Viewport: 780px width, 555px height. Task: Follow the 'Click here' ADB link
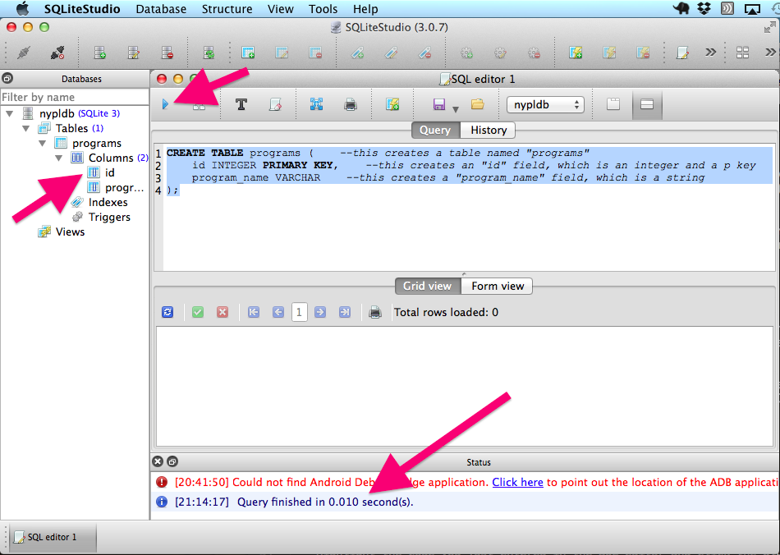tap(517, 482)
